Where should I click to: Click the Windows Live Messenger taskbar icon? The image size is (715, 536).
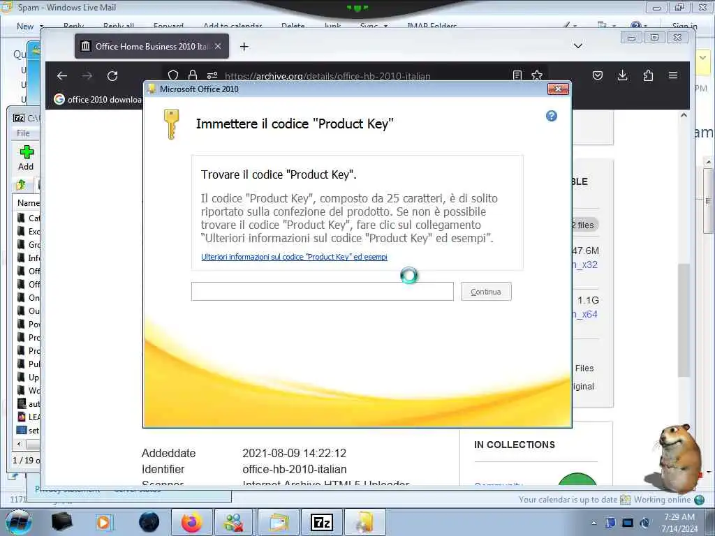(234, 522)
